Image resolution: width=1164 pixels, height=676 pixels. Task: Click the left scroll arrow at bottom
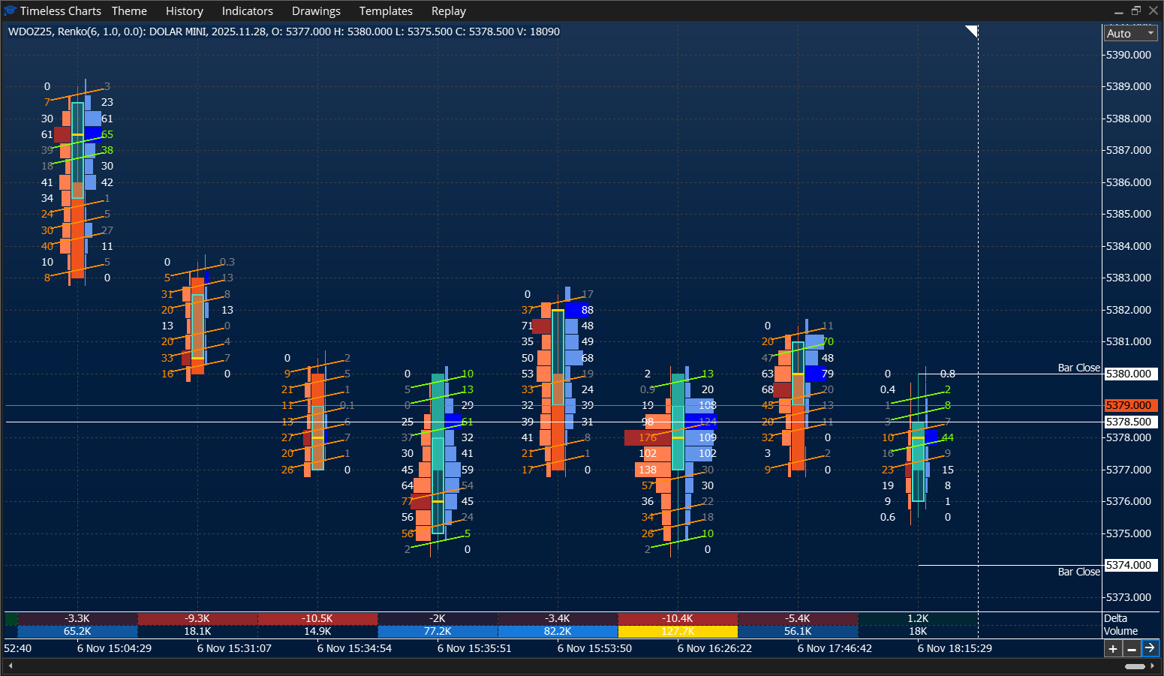point(9,665)
